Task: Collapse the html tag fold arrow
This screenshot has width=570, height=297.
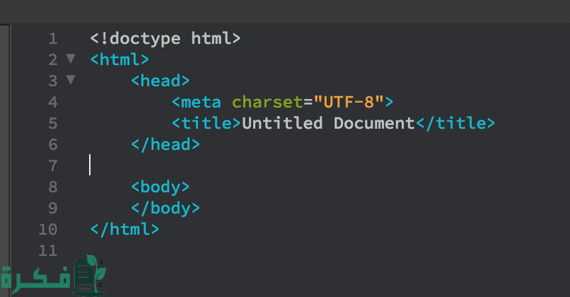Action: [70, 58]
